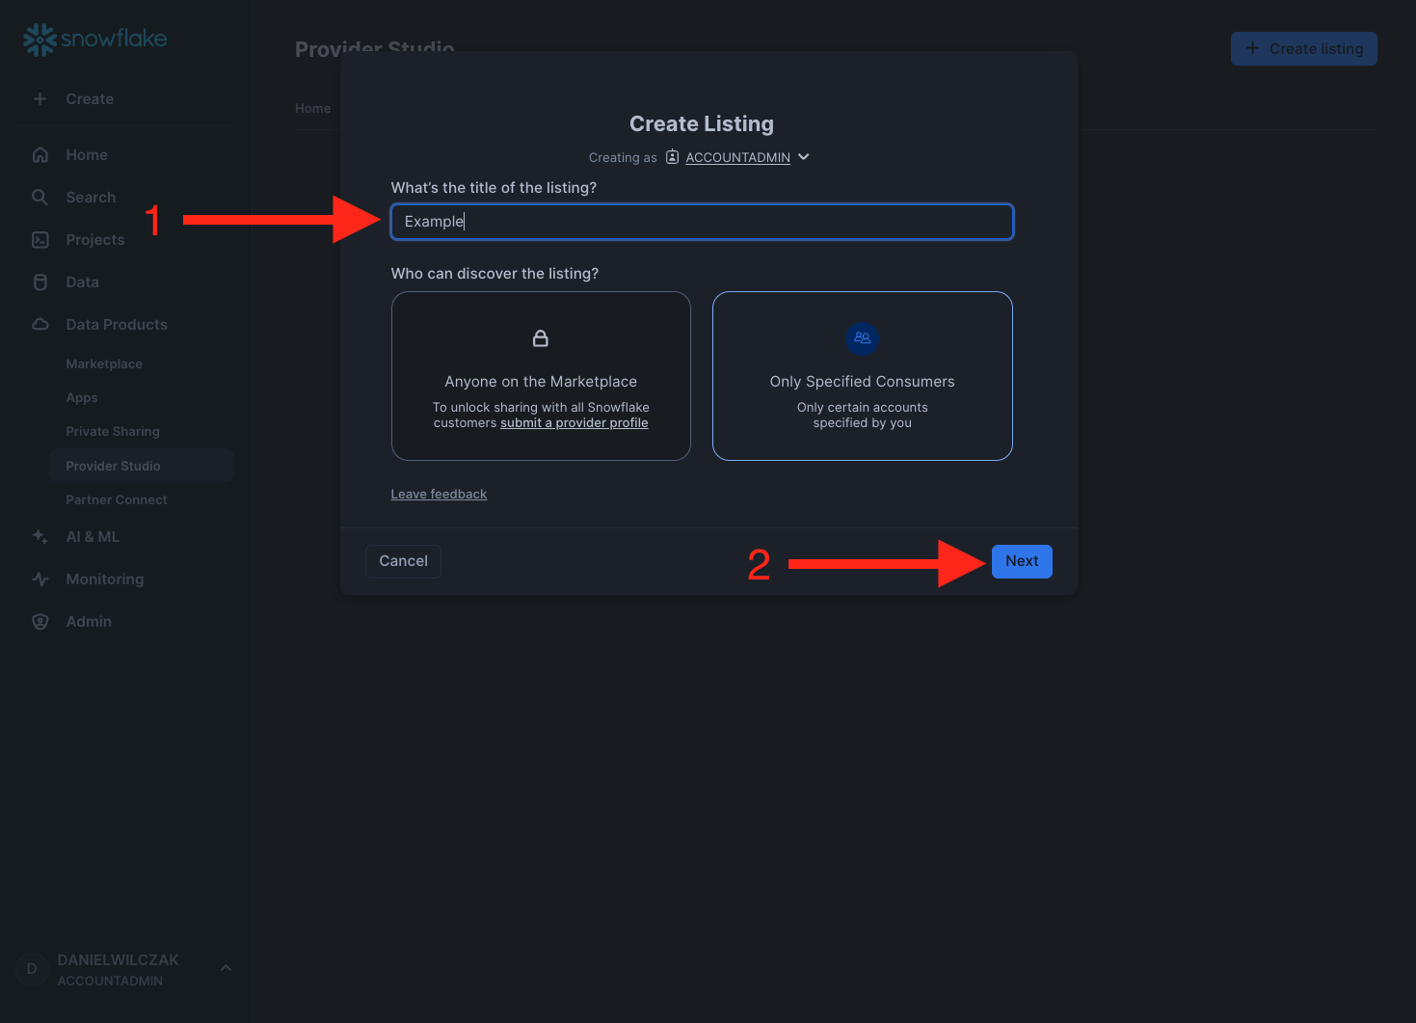This screenshot has height=1023, width=1416.
Task: Open Marketplace in Data Products
Action: point(104,364)
